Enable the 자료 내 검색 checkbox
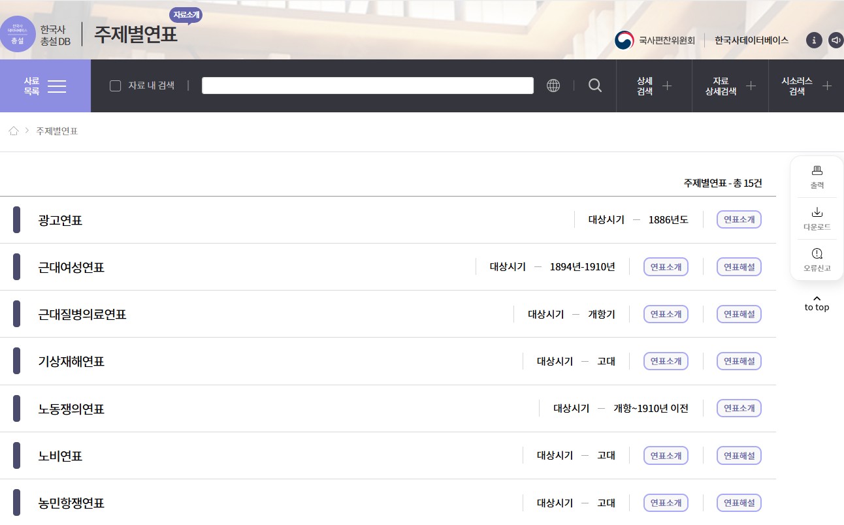844x525 pixels. click(116, 86)
